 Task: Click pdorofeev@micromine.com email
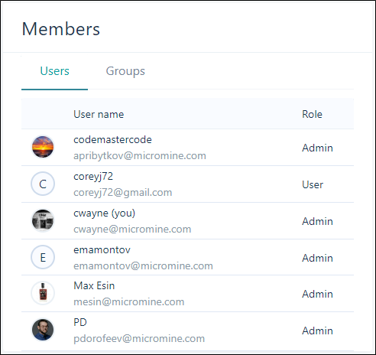point(139,339)
